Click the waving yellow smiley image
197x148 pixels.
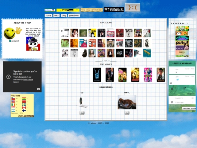(x=12, y=33)
